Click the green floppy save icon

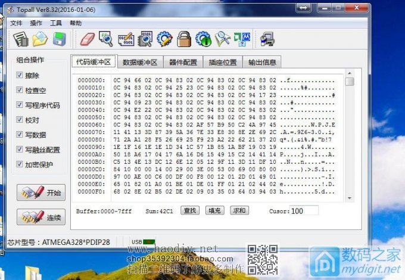(x=59, y=39)
